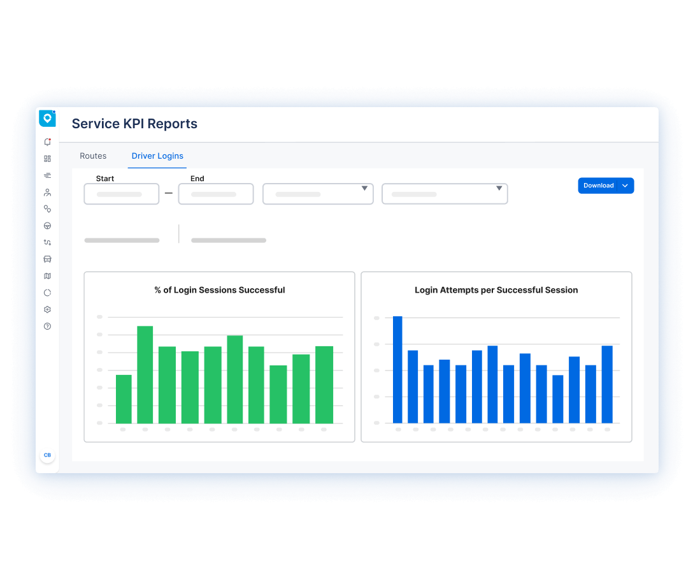Click the Download button

598,186
